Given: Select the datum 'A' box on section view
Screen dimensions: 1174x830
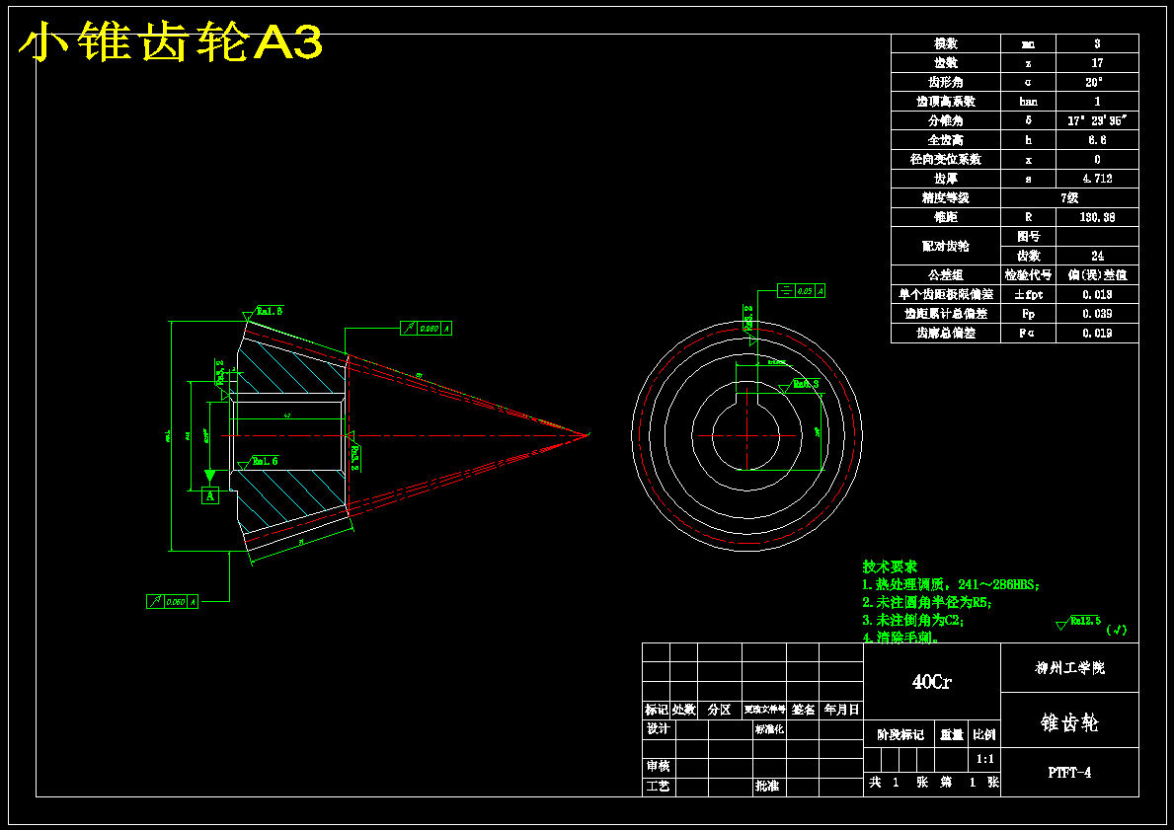Looking at the screenshot, I should pos(210,495).
